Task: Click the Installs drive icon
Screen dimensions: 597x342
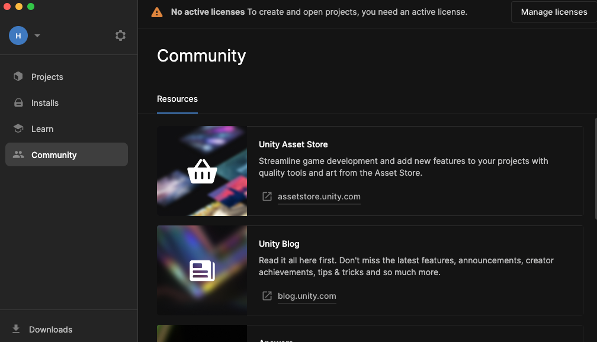Action: (18, 103)
